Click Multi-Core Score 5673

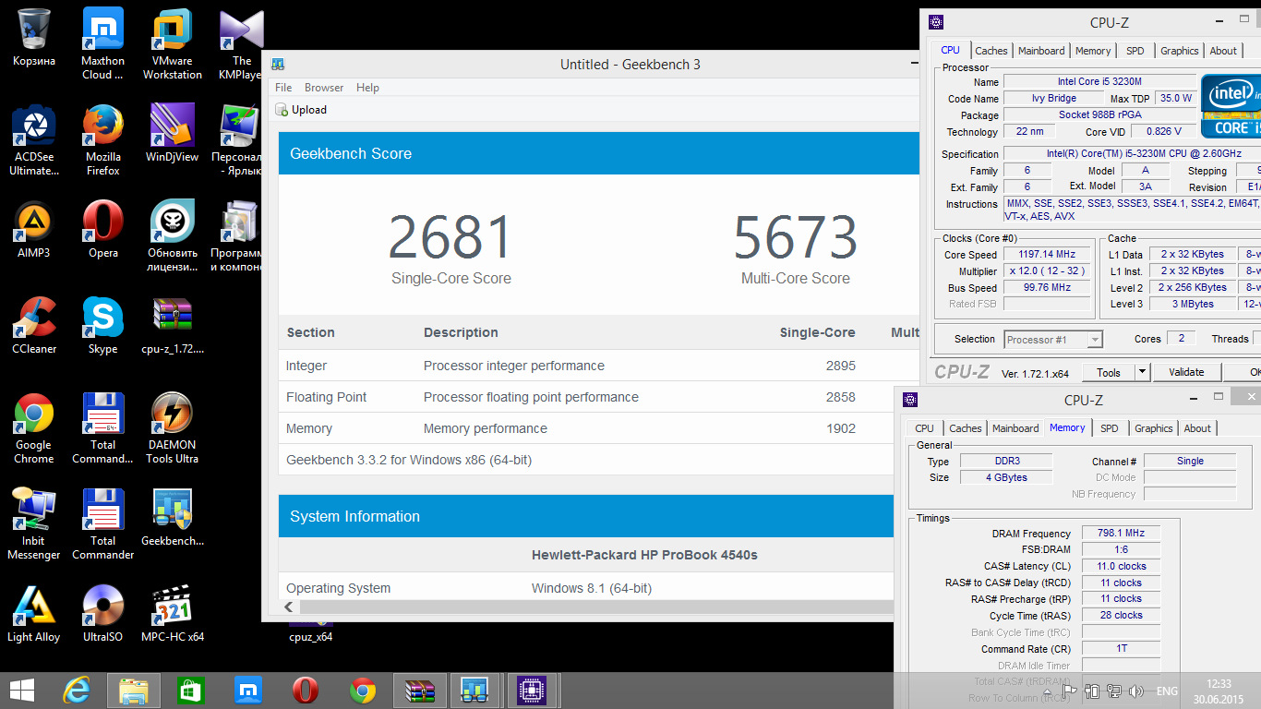pyautogui.click(x=796, y=238)
